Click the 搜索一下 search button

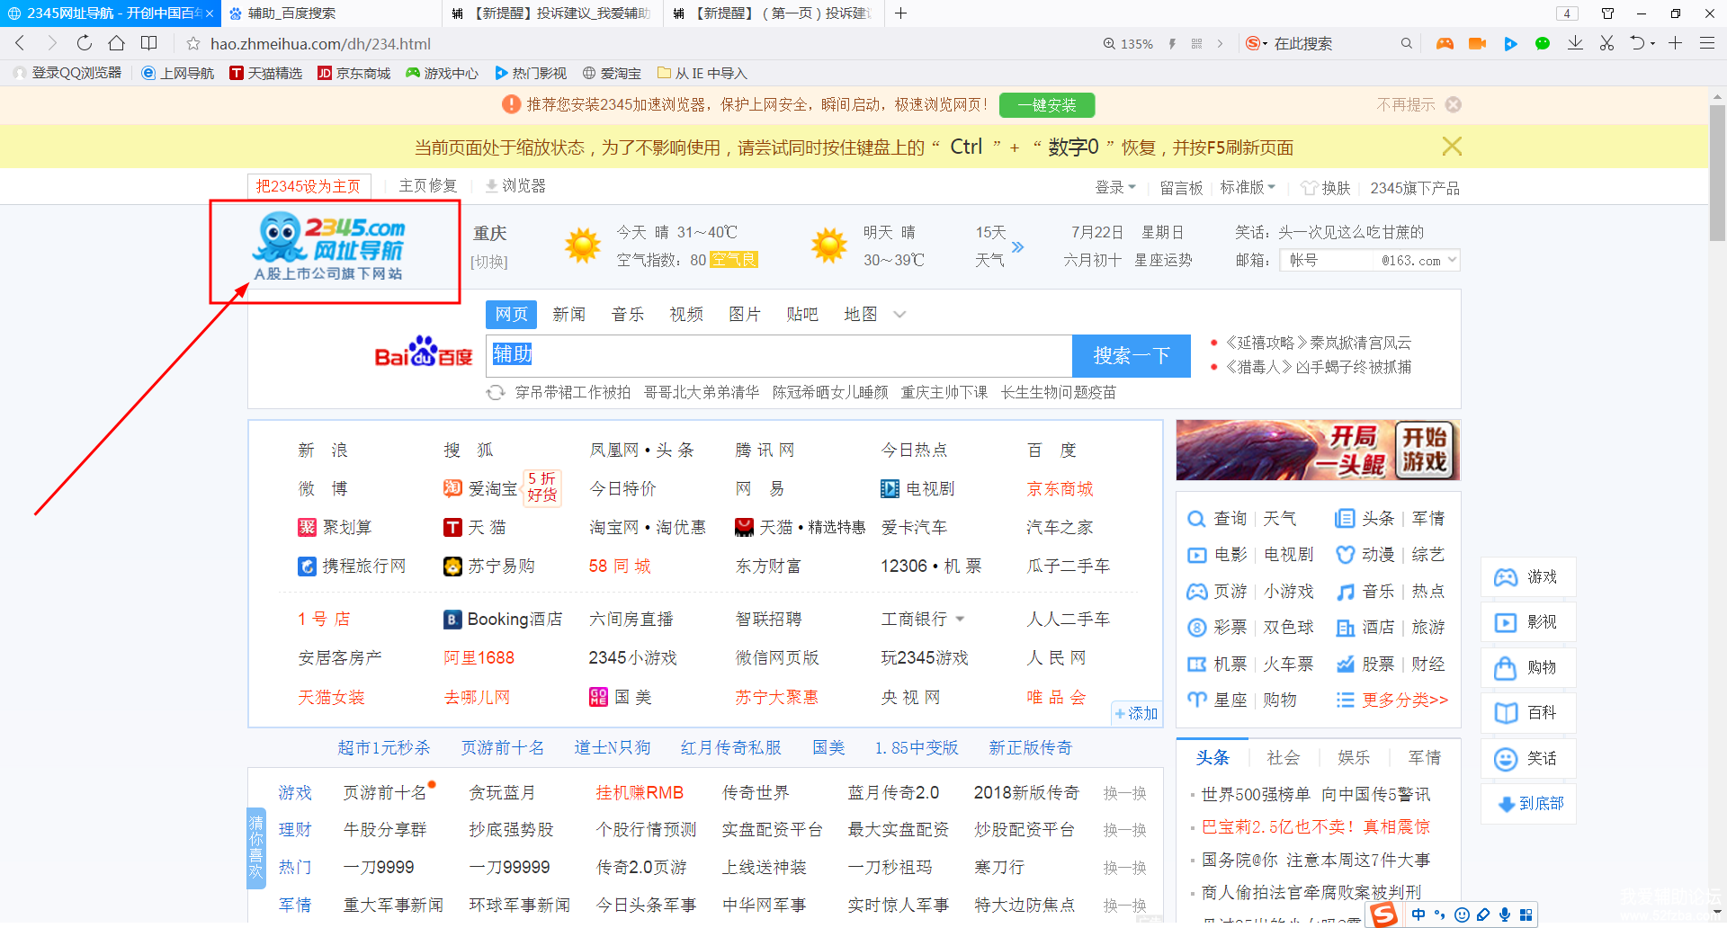coord(1132,356)
